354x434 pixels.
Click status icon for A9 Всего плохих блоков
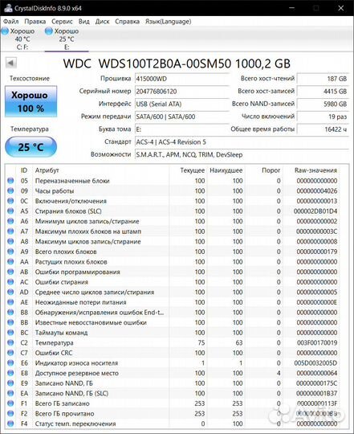[10, 252]
